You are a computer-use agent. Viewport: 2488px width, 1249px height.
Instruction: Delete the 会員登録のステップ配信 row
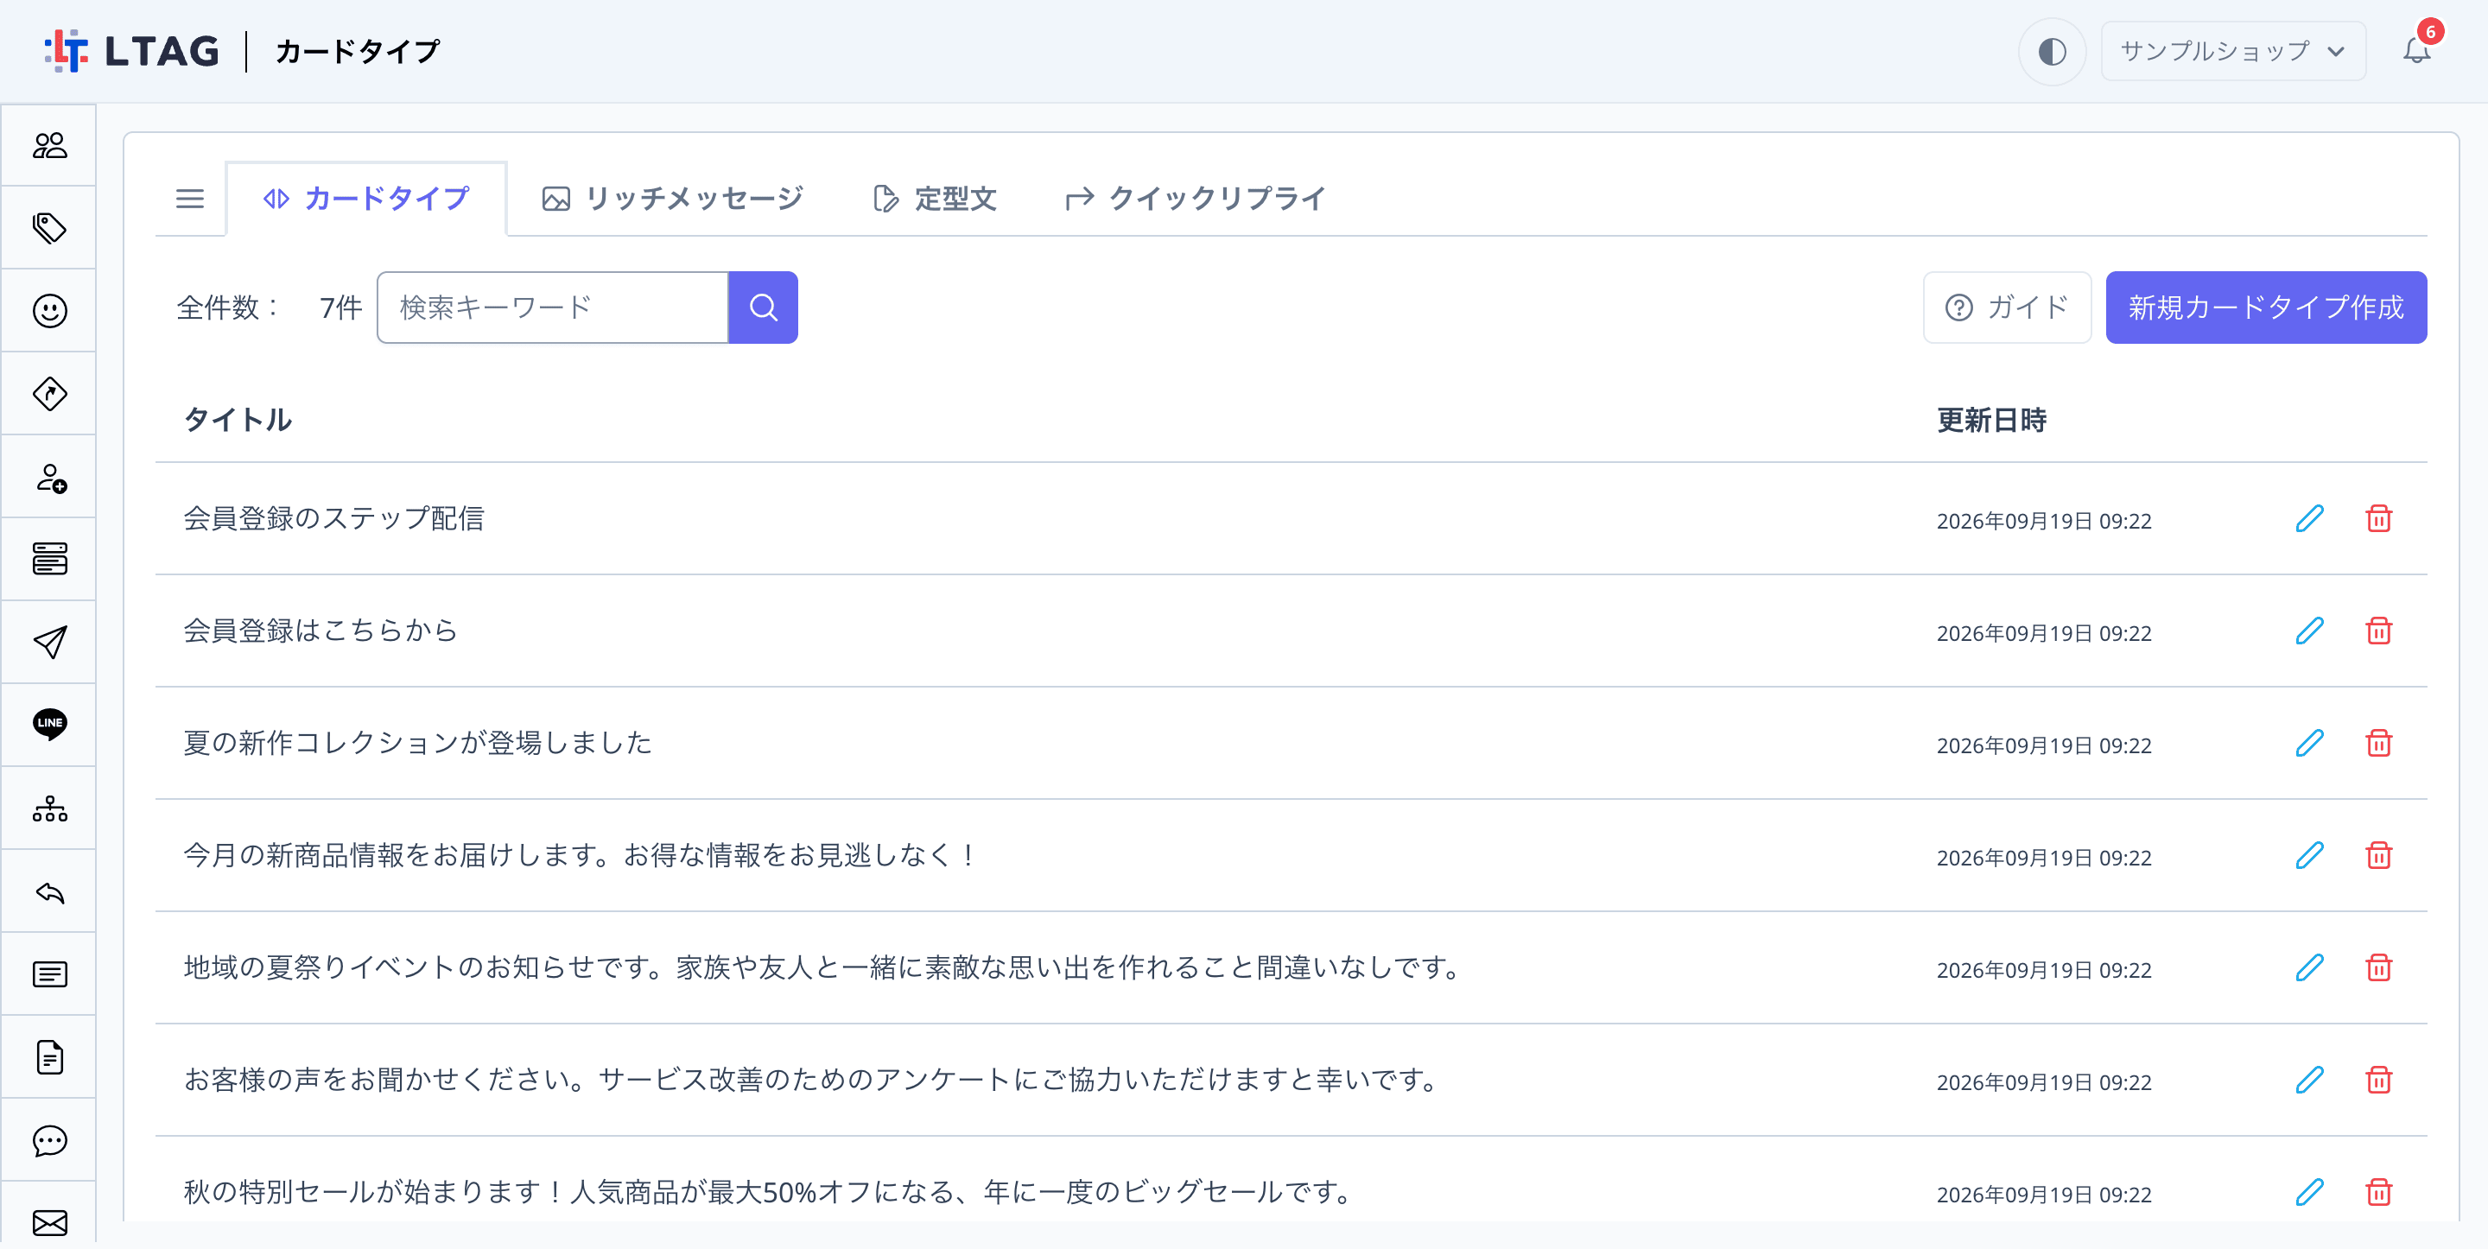click(x=2379, y=519)
